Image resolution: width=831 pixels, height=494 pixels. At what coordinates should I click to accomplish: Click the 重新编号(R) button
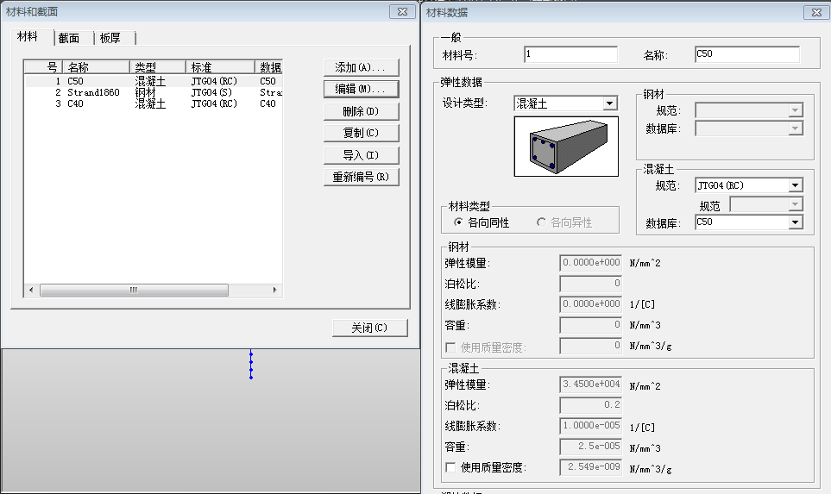pos(361,177)
